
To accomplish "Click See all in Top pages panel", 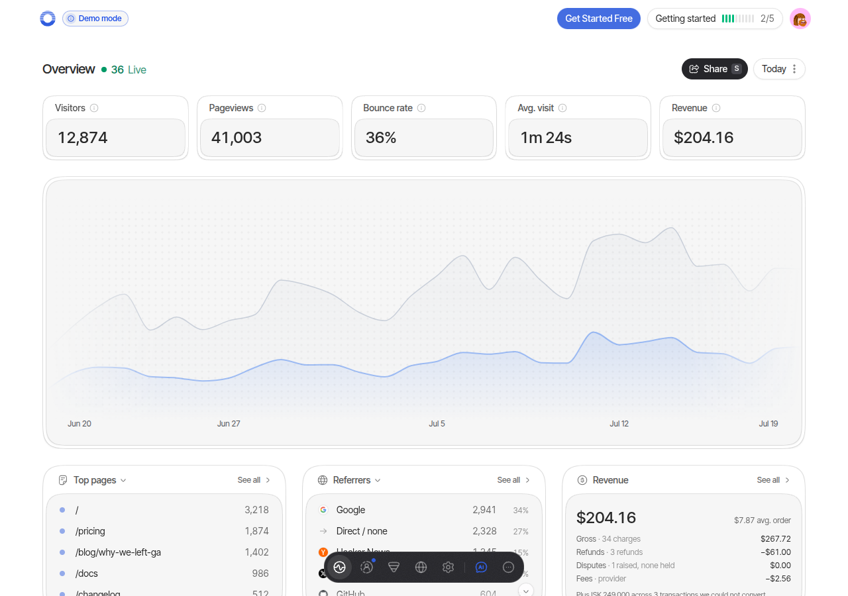I will click(254, 480).
